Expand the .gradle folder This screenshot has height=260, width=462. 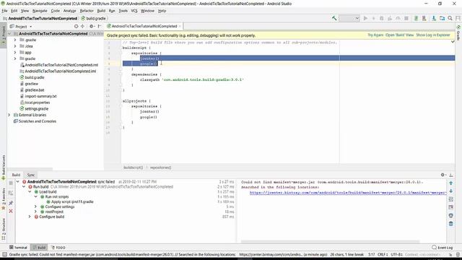click(15, 40)
